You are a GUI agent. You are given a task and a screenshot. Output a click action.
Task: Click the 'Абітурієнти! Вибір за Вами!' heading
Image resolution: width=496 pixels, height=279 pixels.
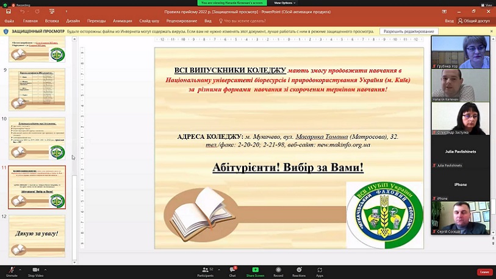pyautogui.click(x=288, y=168)
